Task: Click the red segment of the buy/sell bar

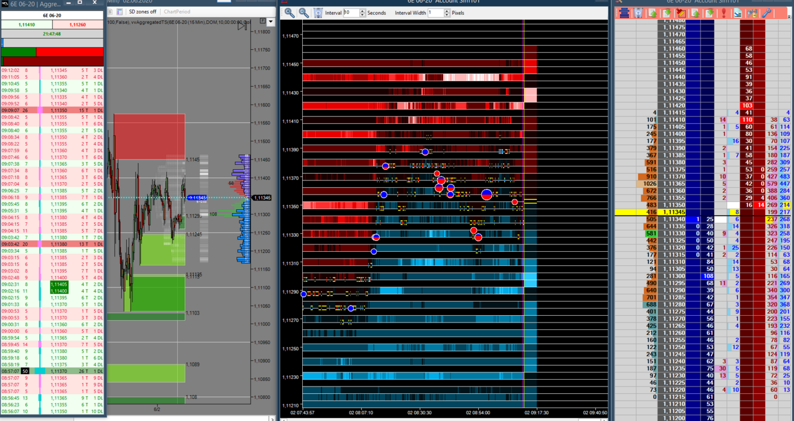Action: point(70,52)
